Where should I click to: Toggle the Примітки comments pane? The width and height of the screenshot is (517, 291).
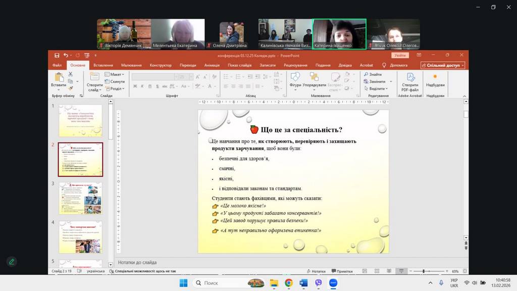coord(341,271)
